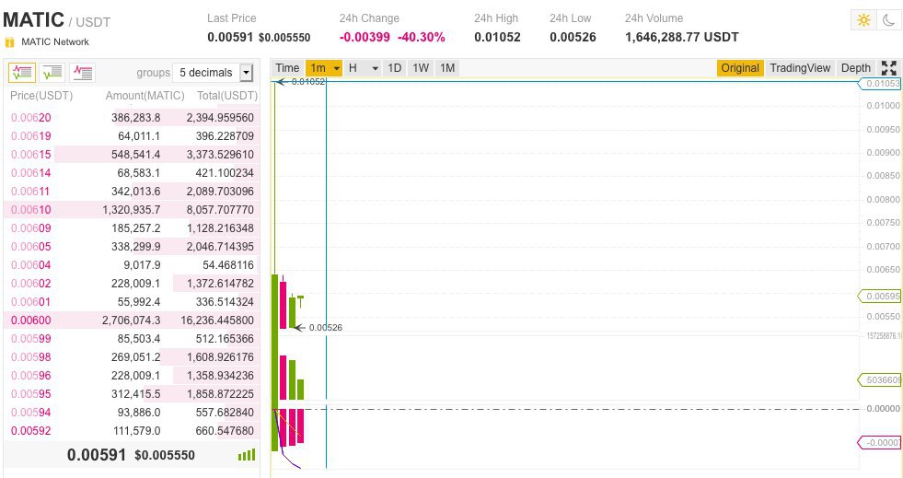The height and width of the screenshot is (478, 903).
Task: Click the MATIC Network lock icon
Action: click(x=9, y=42)
